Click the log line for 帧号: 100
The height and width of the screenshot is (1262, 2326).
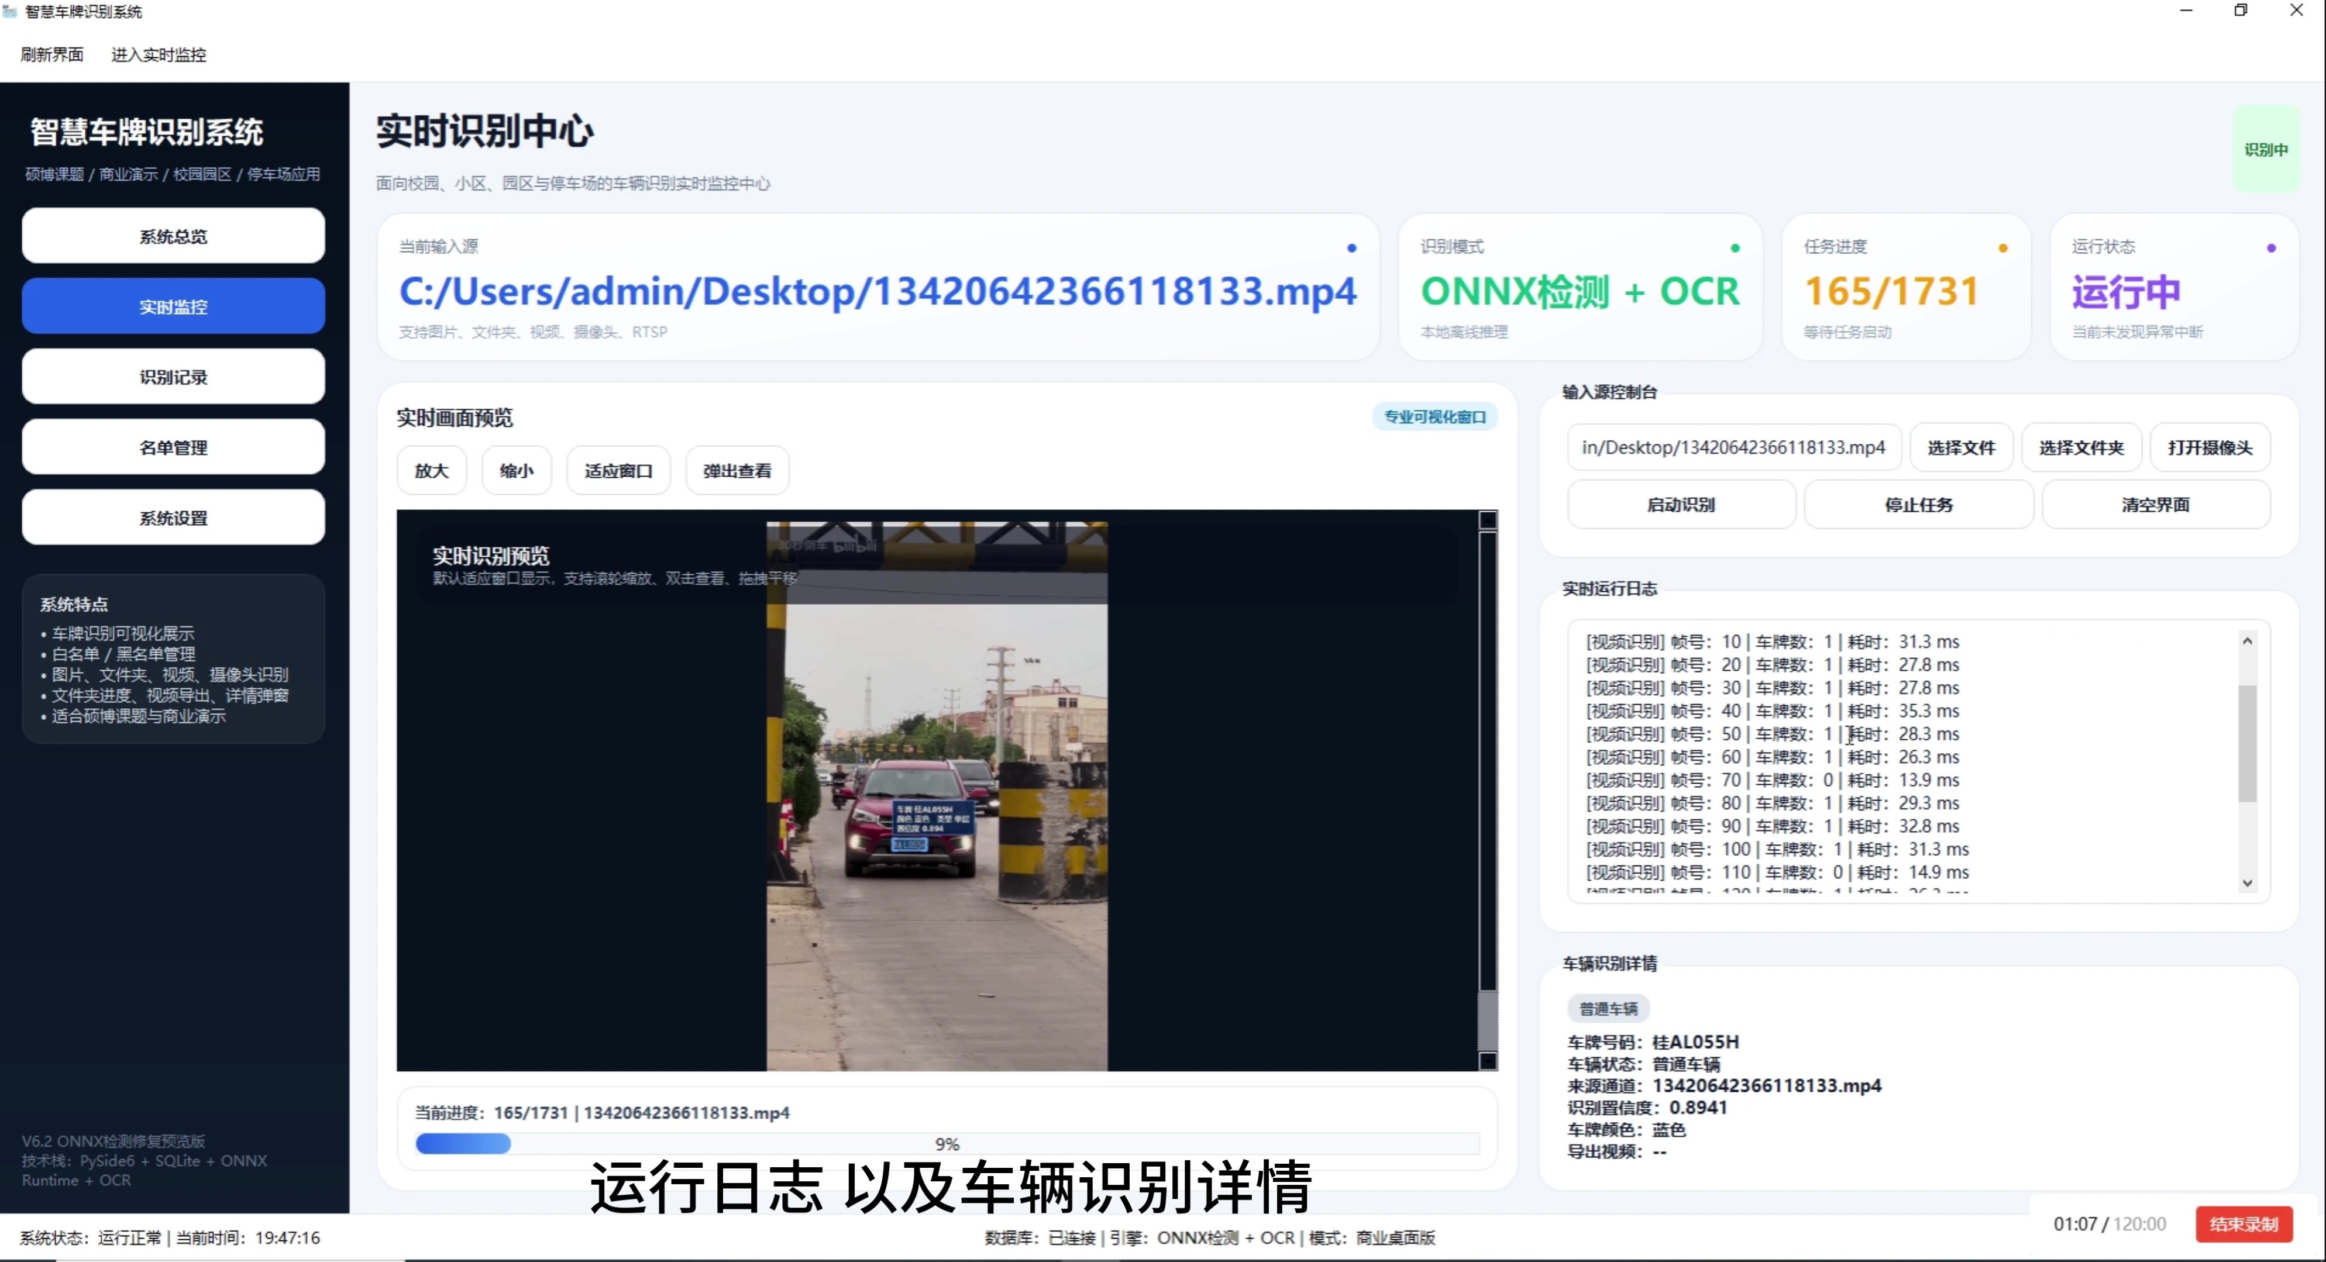coord(1777,850)
